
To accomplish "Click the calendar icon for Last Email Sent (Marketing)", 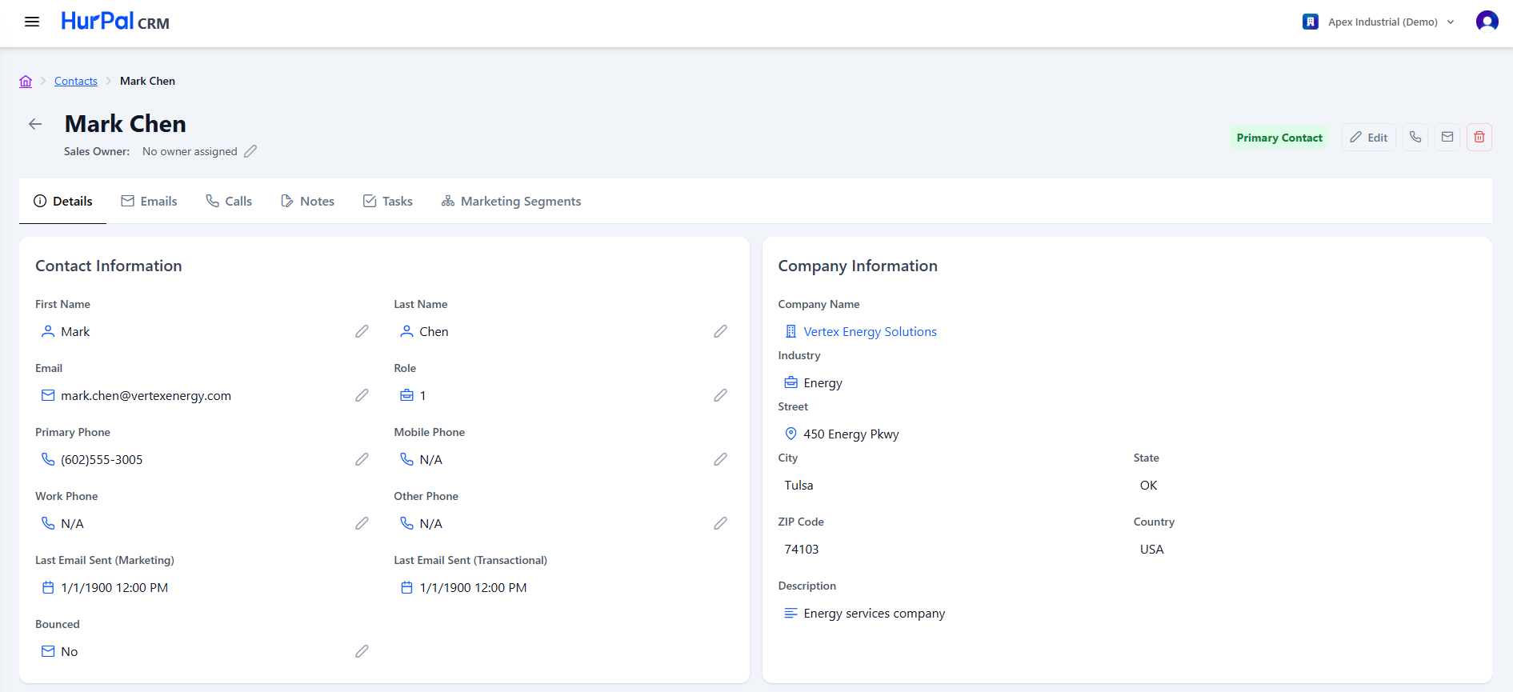I will 48,587.
